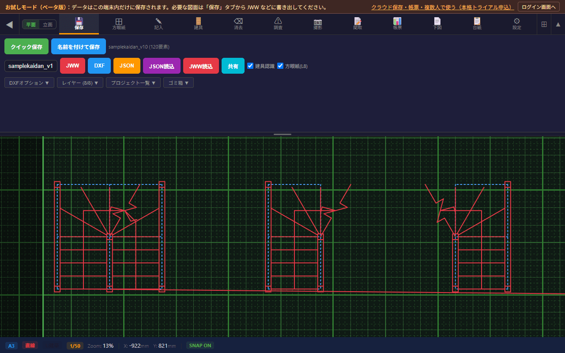Click the クイック保存 quick save button
The height and width of the screenshot is (353, 565).
click(x=26, y=46)
